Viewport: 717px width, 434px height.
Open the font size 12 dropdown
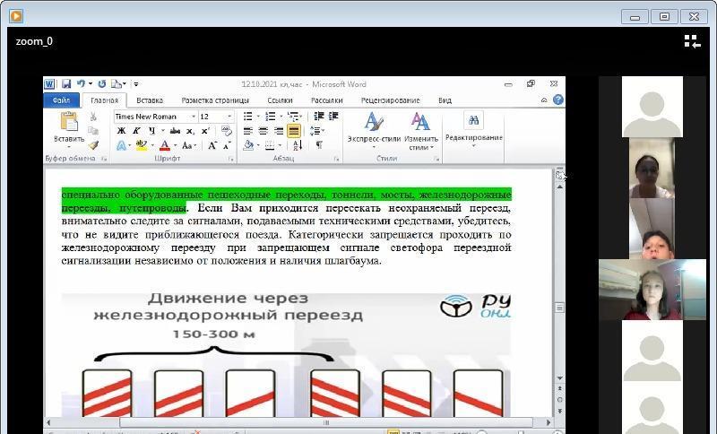coord(229,117)
